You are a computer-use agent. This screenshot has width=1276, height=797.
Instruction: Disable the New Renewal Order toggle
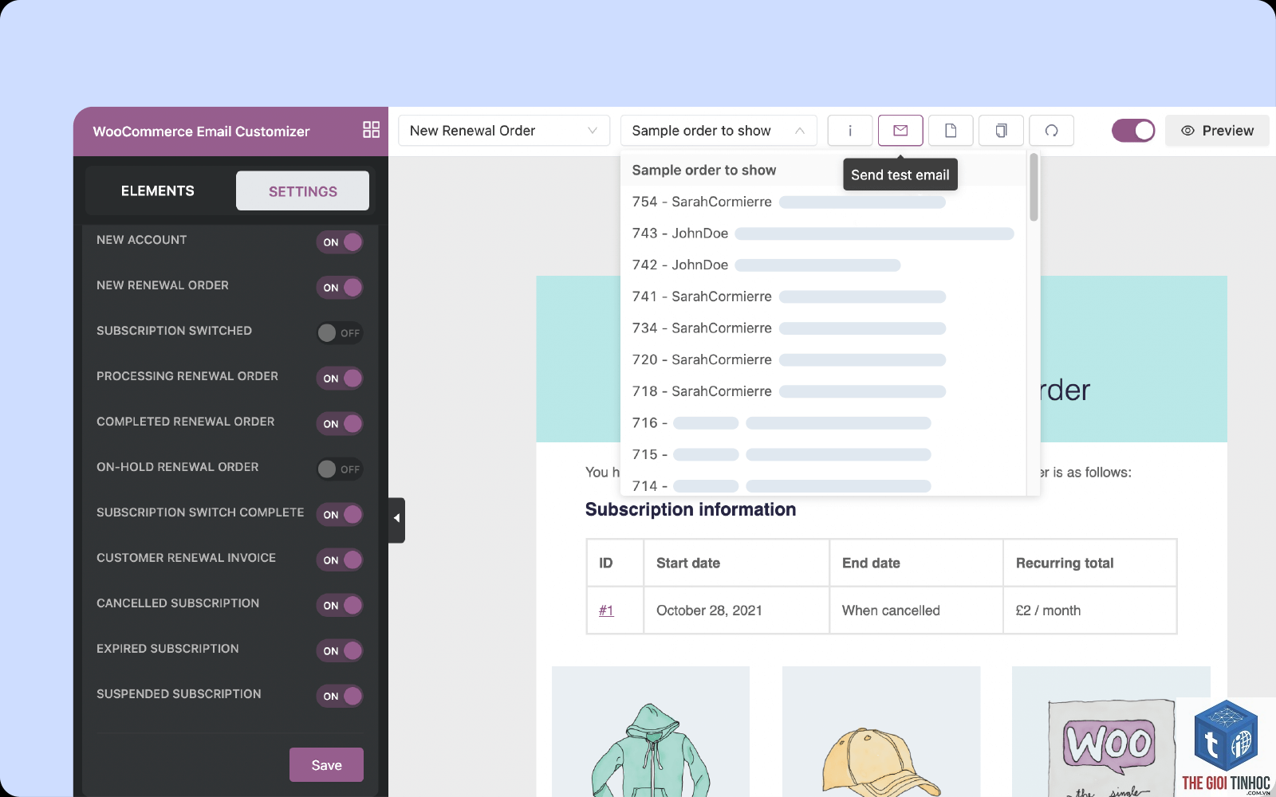point(340,288)
